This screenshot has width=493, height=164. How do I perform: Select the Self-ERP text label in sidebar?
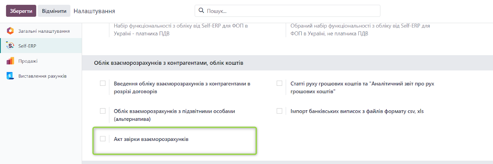(27, 46)
